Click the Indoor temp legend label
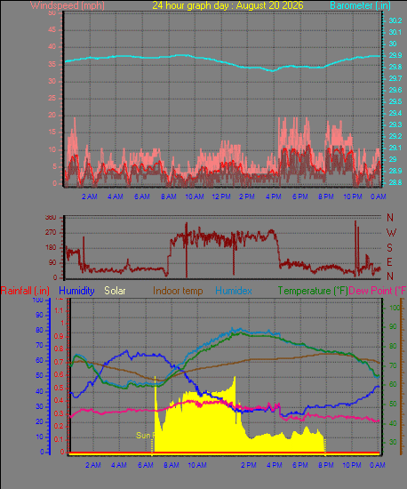The width and height of the screenshot is (407, 489). click(x=178, y=291)
